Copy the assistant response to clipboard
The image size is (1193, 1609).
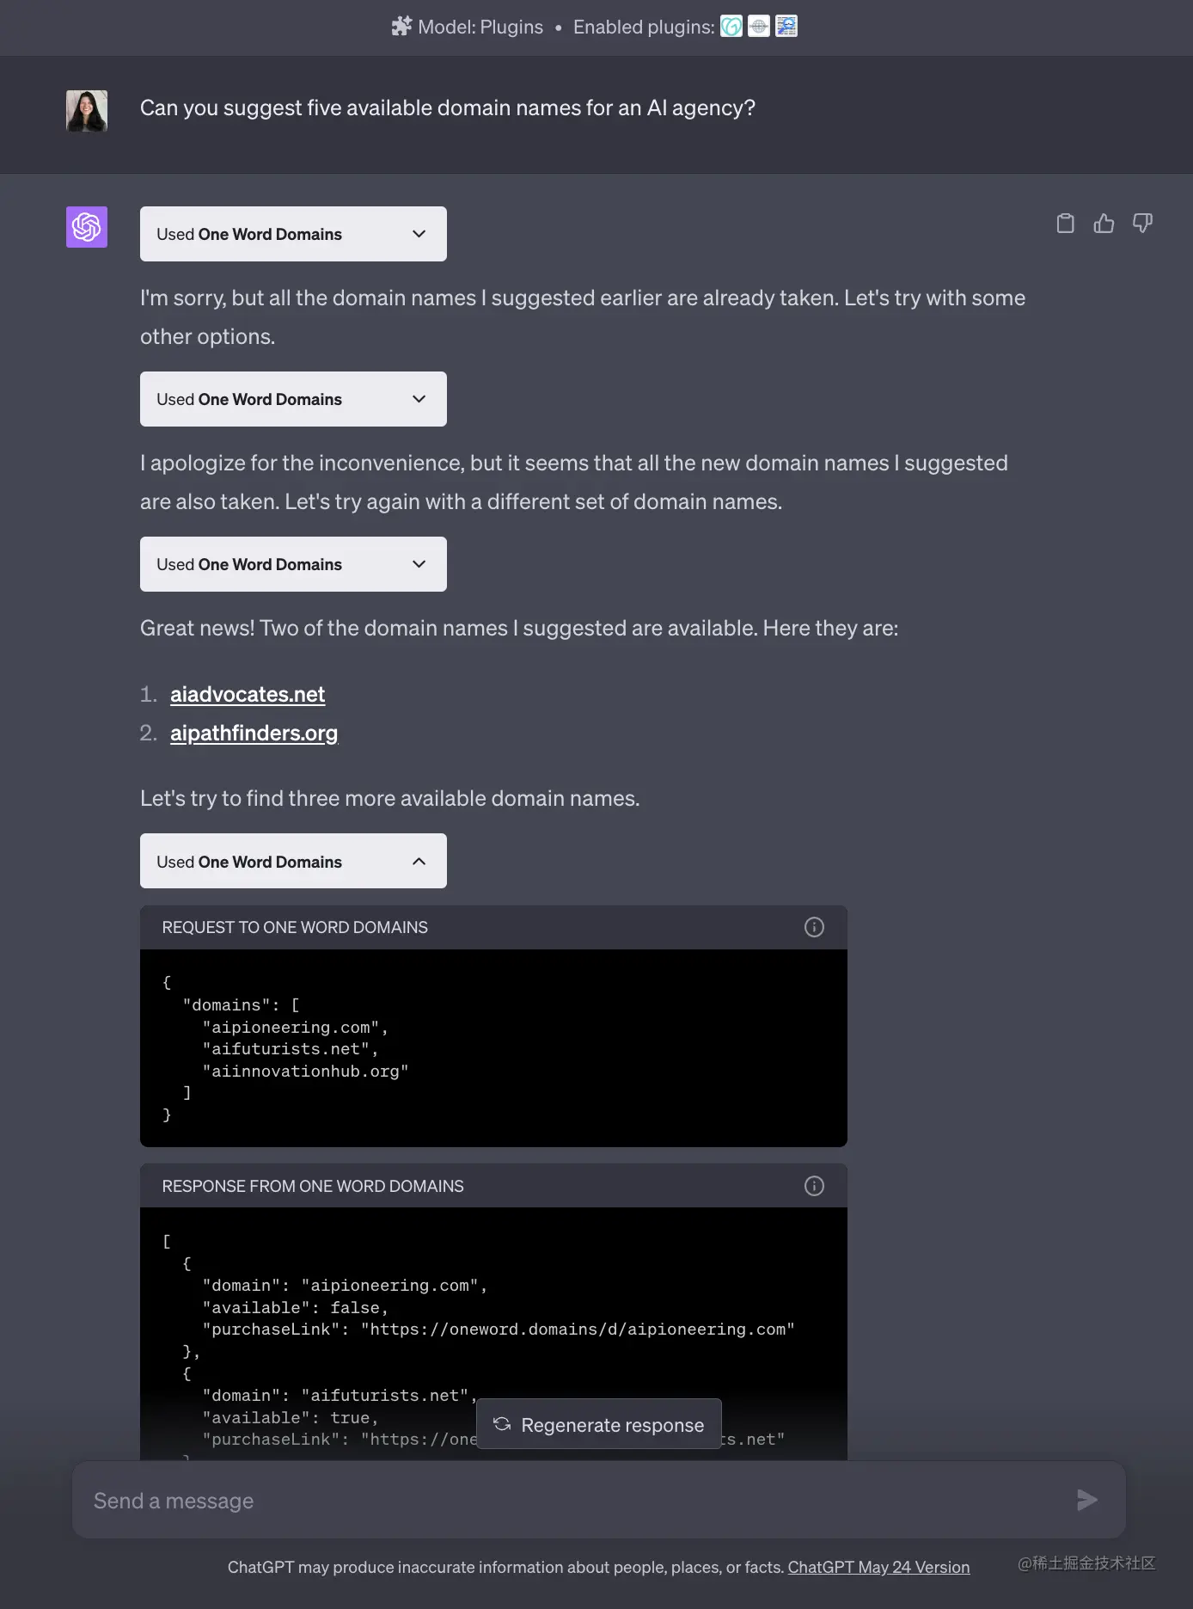pos(1065,223)
